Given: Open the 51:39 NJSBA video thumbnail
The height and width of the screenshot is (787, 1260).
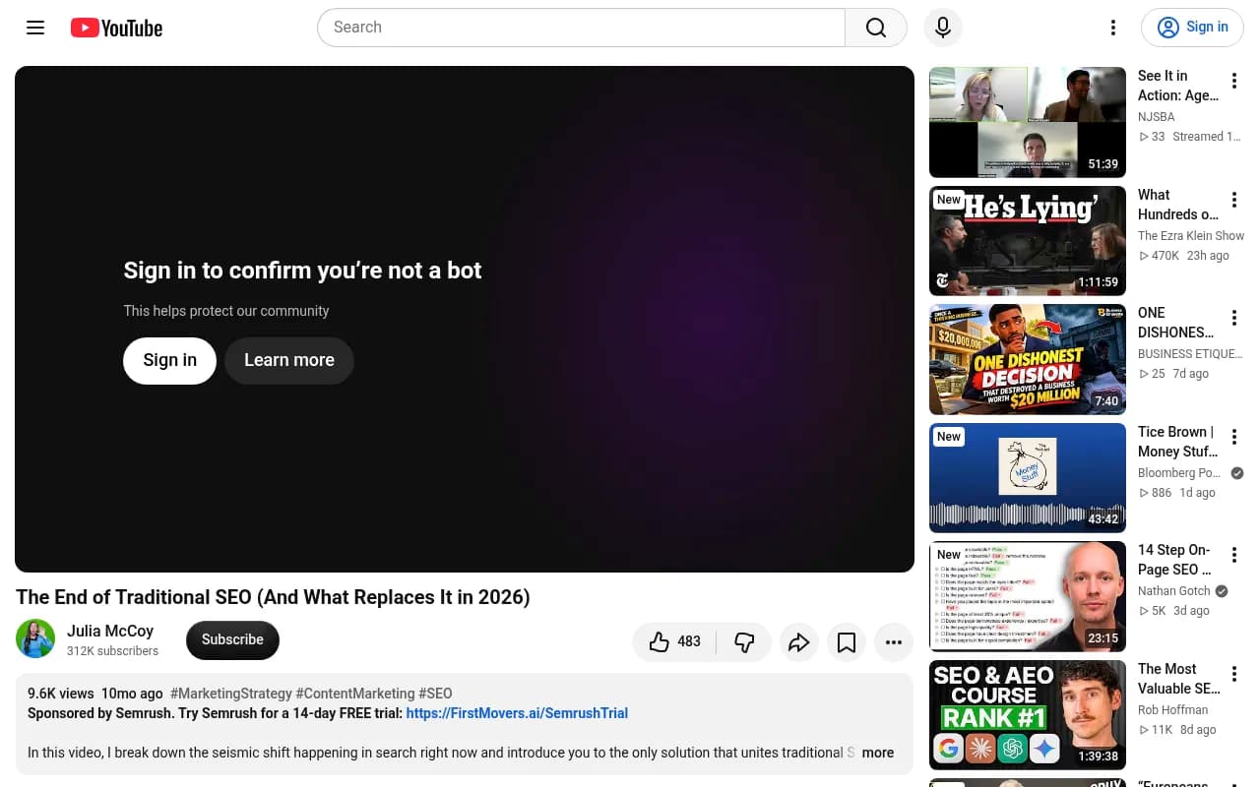Looking at the screenshot, I should (x=1028, y=122).
